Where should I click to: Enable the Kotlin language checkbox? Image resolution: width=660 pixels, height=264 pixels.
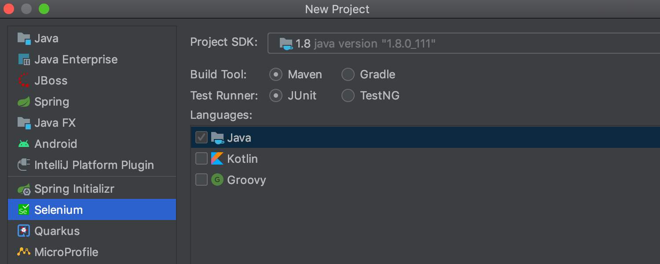point(202,159)
